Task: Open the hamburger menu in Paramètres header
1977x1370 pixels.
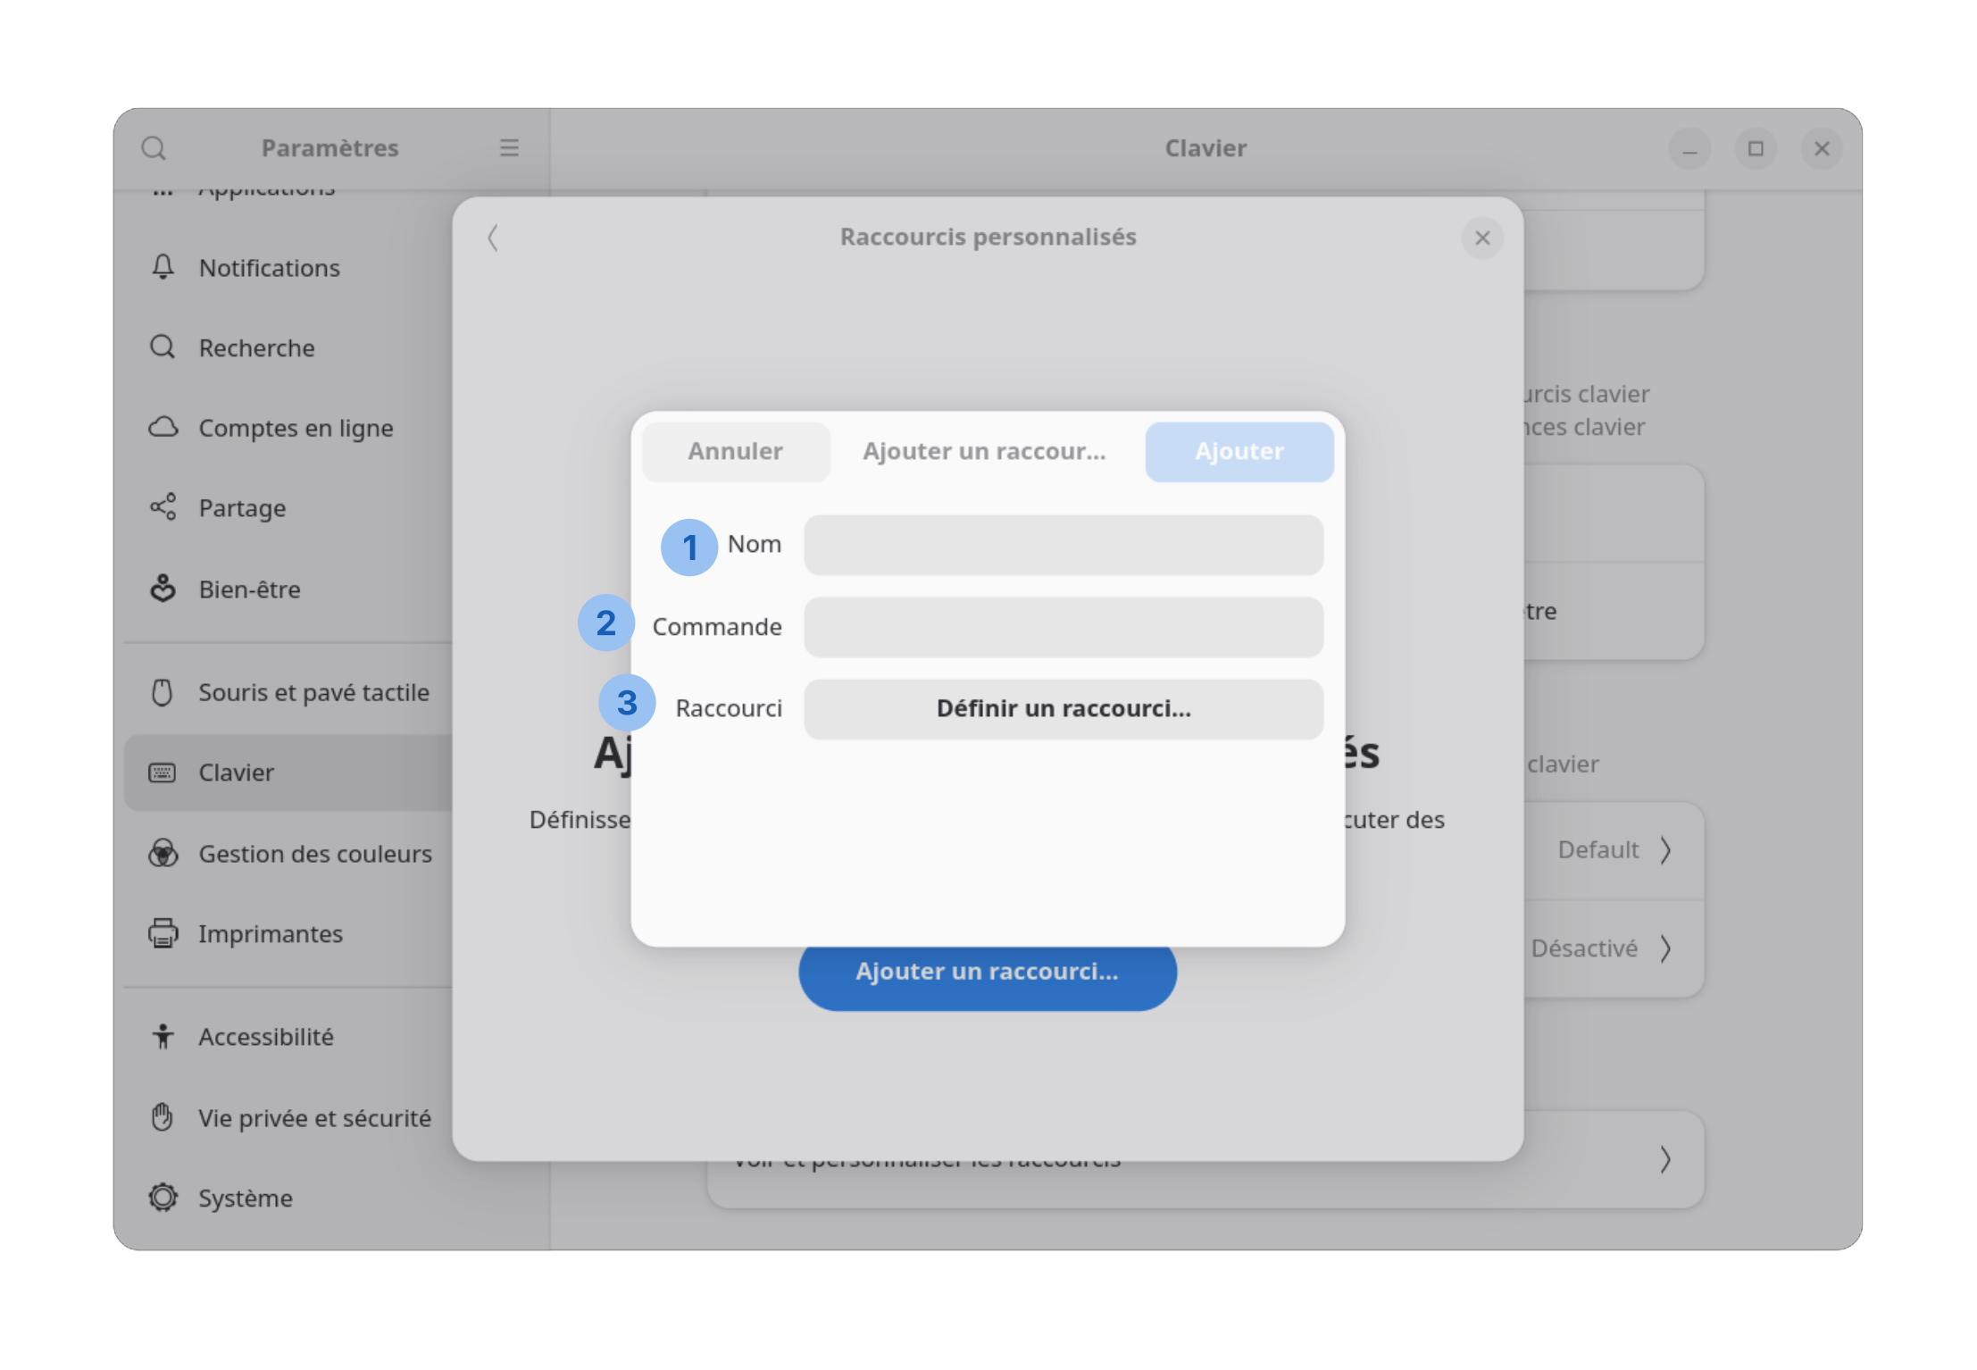Action: click(509, 148)
